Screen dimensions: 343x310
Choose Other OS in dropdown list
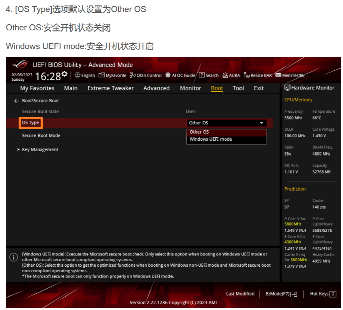click(x=226, y=132)
